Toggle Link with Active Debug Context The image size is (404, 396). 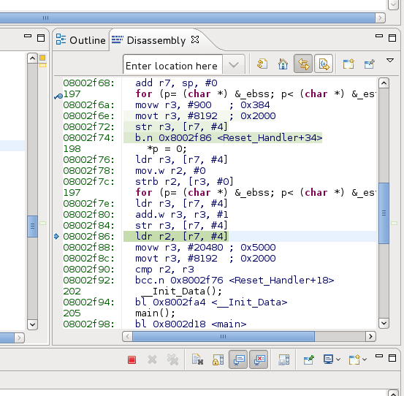pyautogui.click(x=303, y=64)
